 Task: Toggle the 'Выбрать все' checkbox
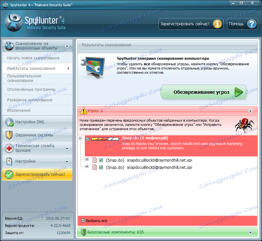(x=83, y=221)
